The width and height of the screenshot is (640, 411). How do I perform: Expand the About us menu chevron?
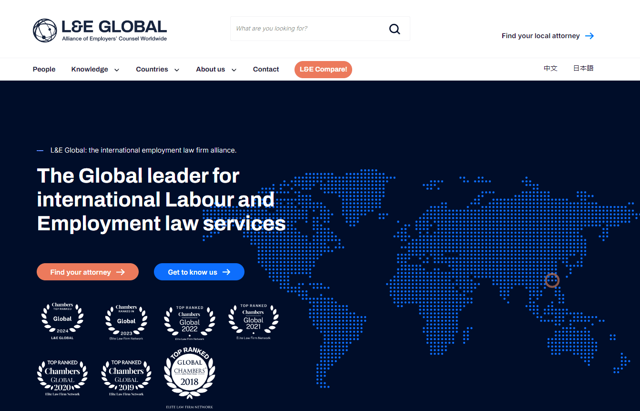point(234,70)
